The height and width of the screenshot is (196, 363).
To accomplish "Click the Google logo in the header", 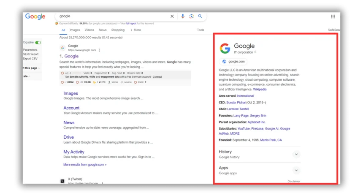I will click(35, 16).
